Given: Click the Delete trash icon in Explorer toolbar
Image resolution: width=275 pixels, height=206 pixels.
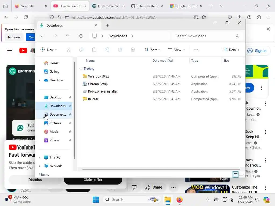Looking at the screenshot, I should 133,50.
